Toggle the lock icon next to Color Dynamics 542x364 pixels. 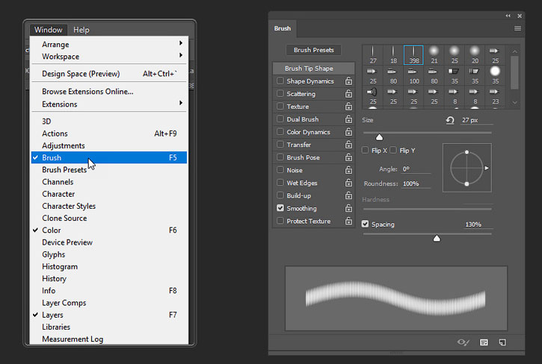click(x=349, y=132)
